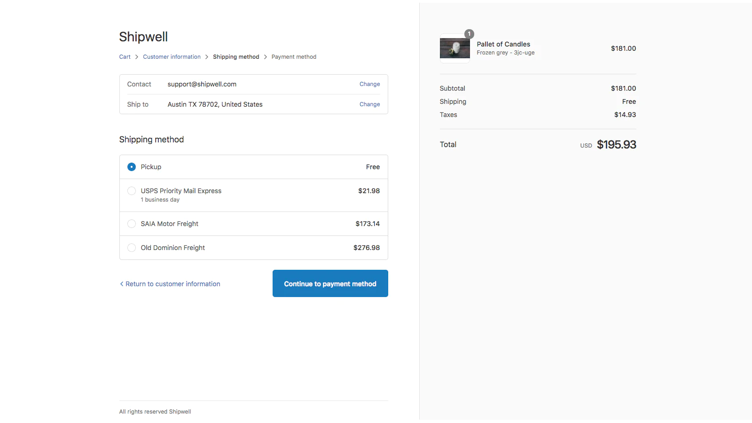This screenshot has height=423, width=752.
Task: Click the Pickup Free price label
Action: click(373, 167)
